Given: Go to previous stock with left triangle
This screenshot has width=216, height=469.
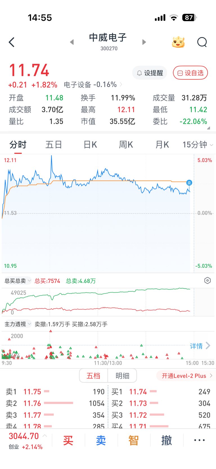Looking at the screenshot, I should (72, 42).
